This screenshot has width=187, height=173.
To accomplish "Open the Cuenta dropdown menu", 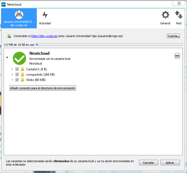I will tap(173, 36).
